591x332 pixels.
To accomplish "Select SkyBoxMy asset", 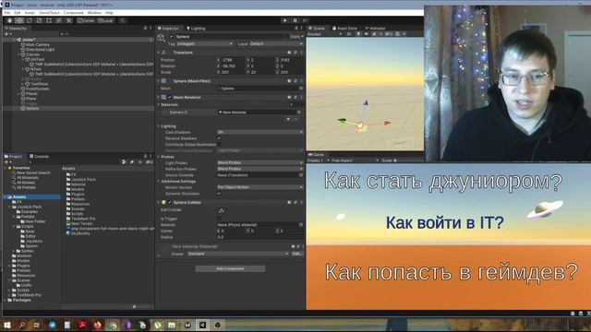I will pos(78,233).
